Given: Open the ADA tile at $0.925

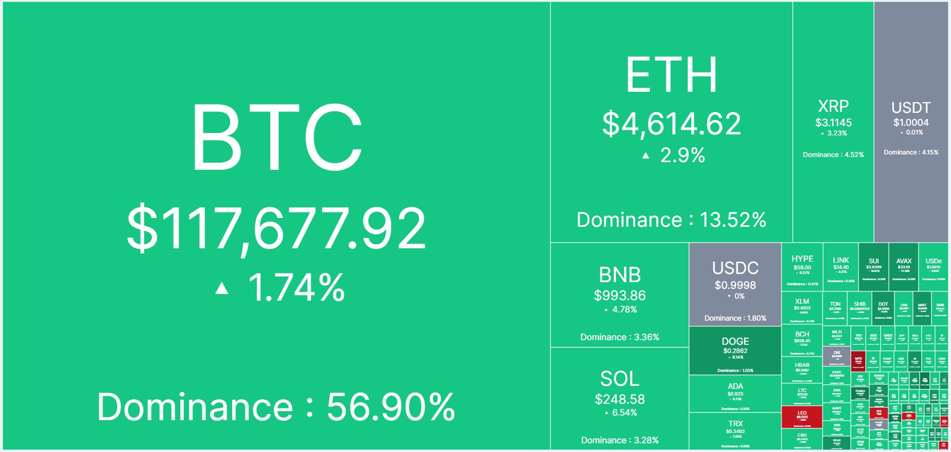Looking at the screenshot, I should pyautogui.click(x=735, y=394).
